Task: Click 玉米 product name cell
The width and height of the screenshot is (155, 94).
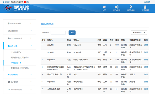Action: tap(105, 45)
